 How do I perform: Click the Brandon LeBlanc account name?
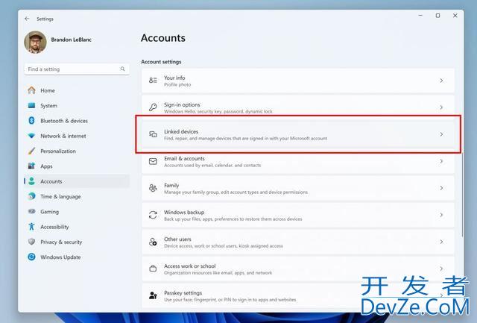tap(72, 40)
